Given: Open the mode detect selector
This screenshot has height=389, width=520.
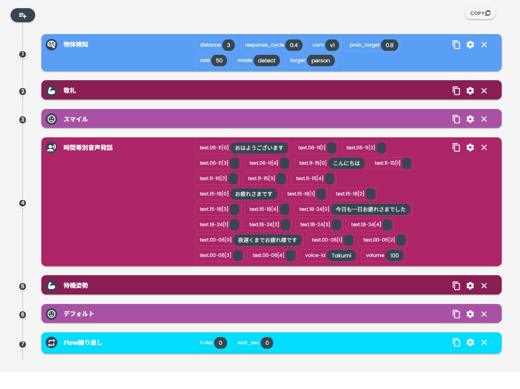Looking at the screenshot, I should click(266, 61).
